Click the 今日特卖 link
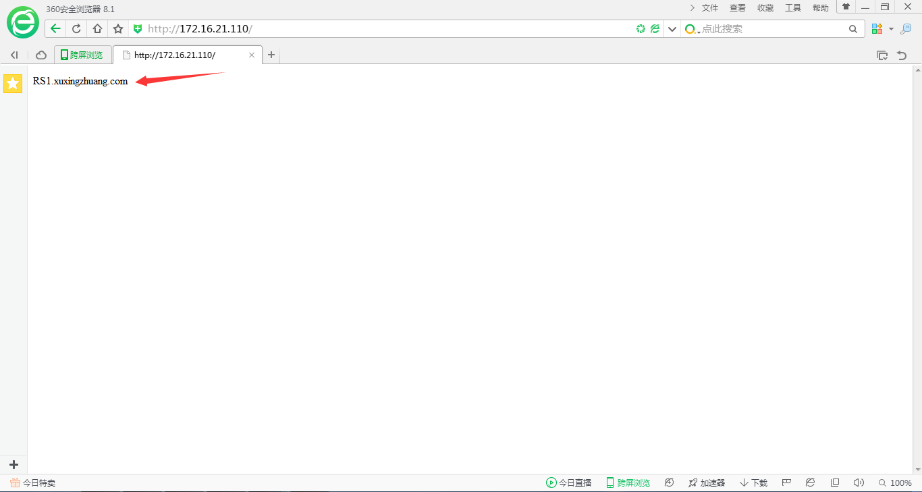 (x=33, y=483)
